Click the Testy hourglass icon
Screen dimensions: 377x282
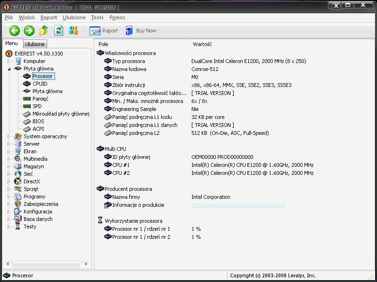18,227
